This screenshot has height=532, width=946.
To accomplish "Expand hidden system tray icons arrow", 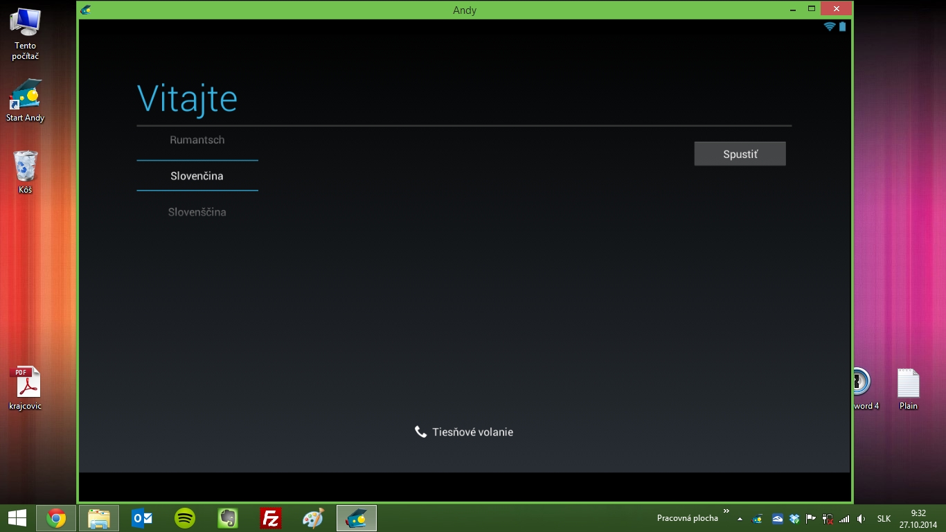I will [x=740, y=519].
